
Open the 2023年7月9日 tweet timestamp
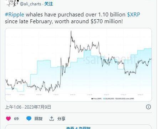pyautogui.click(x=38, y=107)
